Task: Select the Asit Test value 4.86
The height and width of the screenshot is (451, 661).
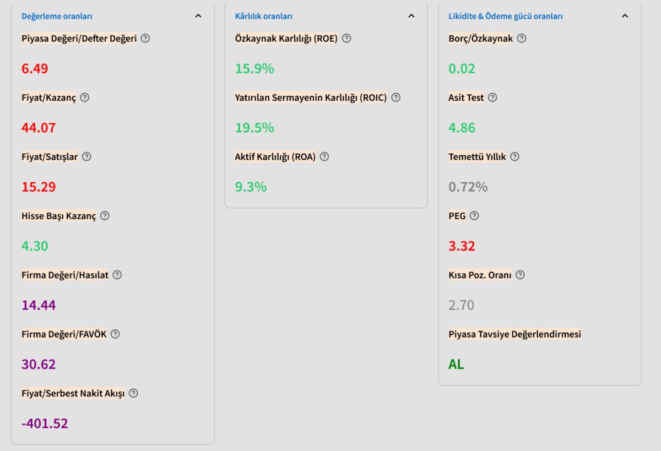Action: click(462, 128)
